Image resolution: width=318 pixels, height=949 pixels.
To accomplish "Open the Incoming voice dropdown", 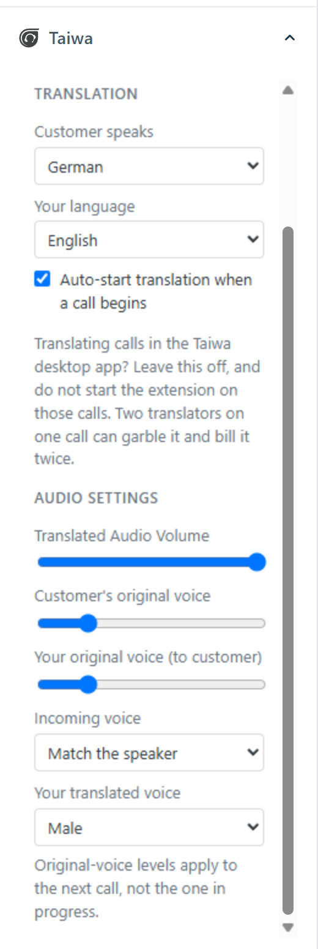I will [x=149, y=752].
